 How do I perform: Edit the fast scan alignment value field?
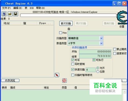coord(91,70)
